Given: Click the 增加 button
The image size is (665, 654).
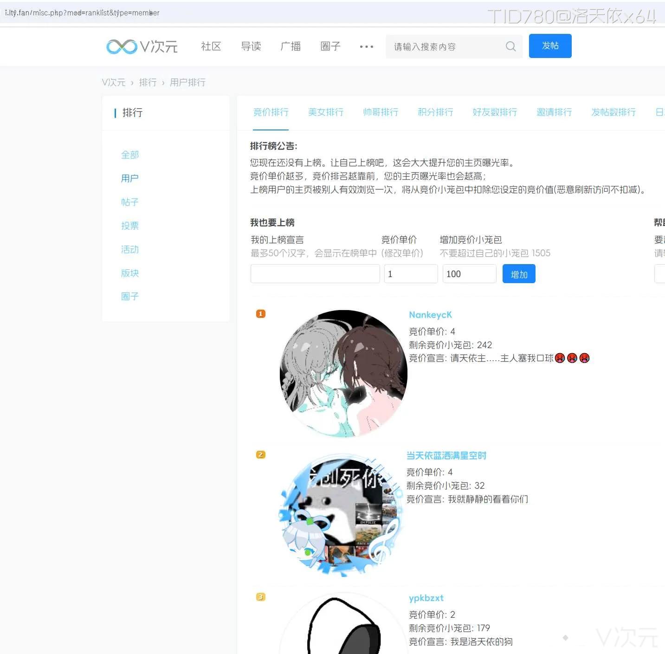Looking at the screenshot, I should [x=519, y=274].
